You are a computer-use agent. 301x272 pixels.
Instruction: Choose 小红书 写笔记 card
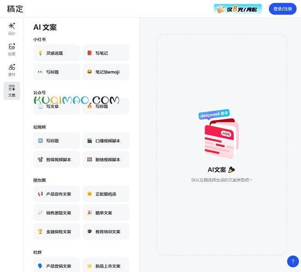[106, 53]
